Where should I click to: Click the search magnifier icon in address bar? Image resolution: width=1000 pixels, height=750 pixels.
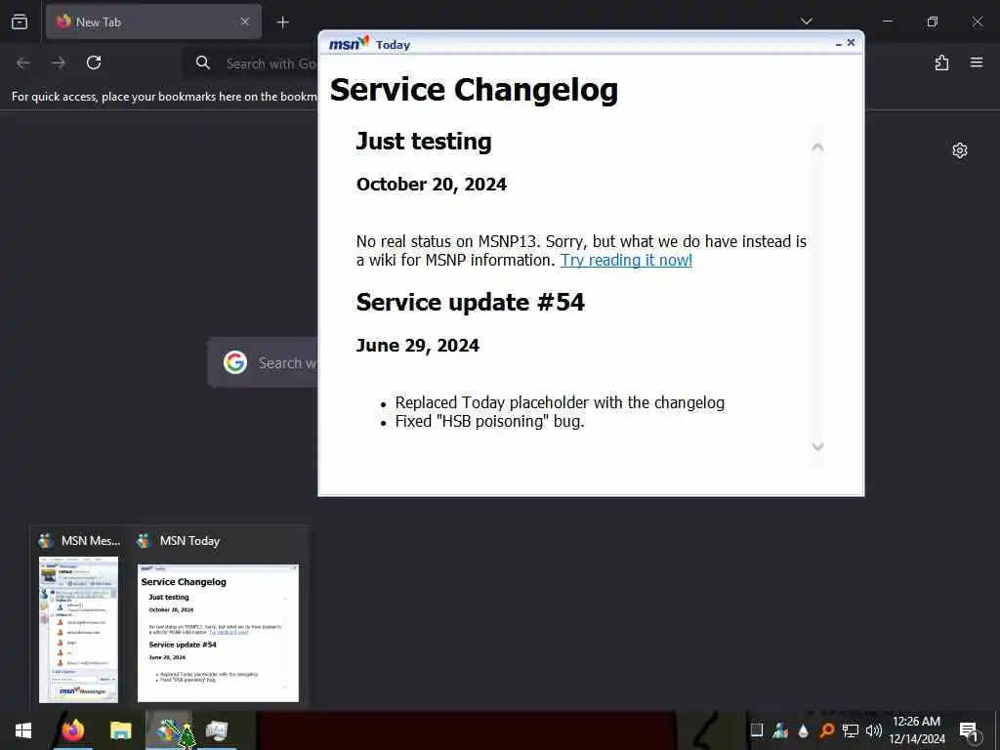203,62
